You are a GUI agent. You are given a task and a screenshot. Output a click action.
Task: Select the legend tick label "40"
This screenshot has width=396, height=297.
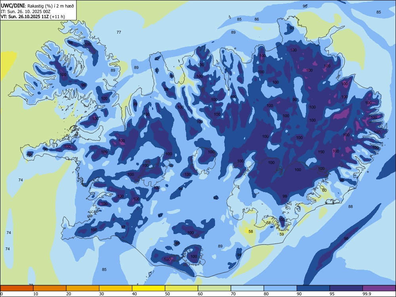134,294
